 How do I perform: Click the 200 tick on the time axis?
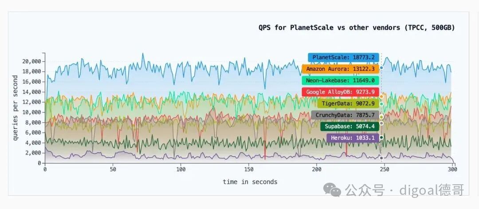tap(317, 169)
